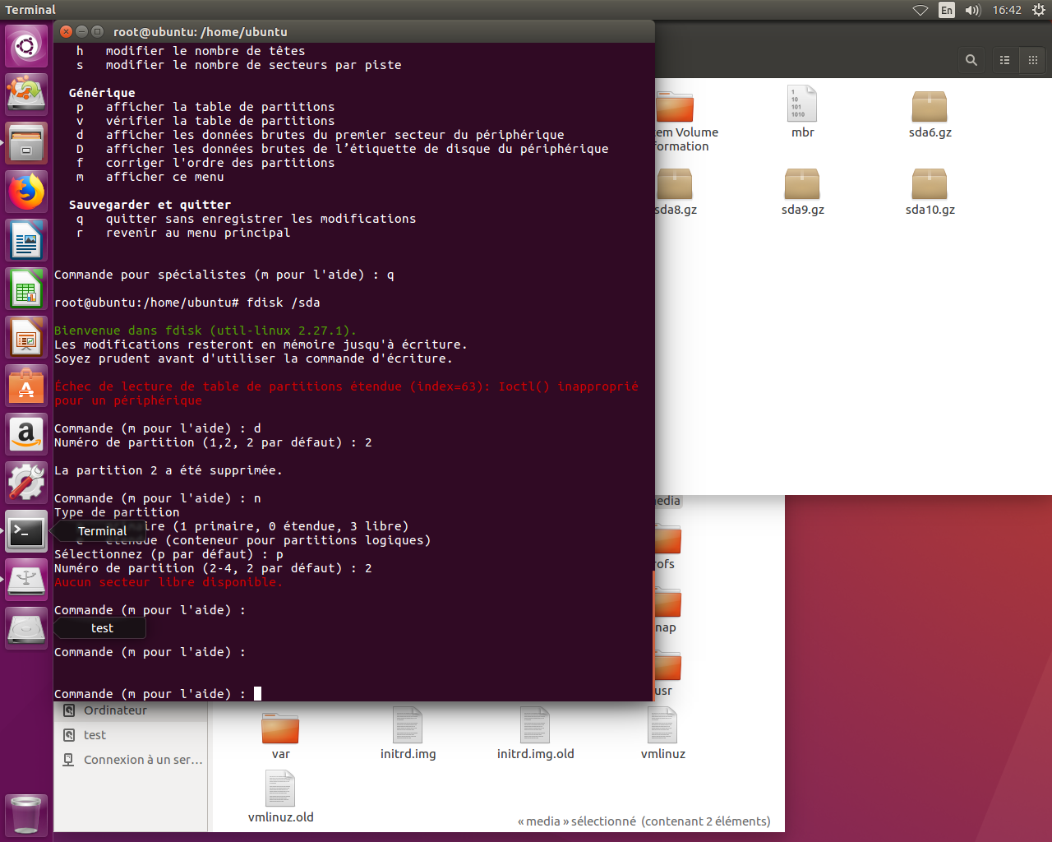Open the sound volume indicator
This screenshot has height=842, width=1052.
pyautogui.click(x=973, y=10)
